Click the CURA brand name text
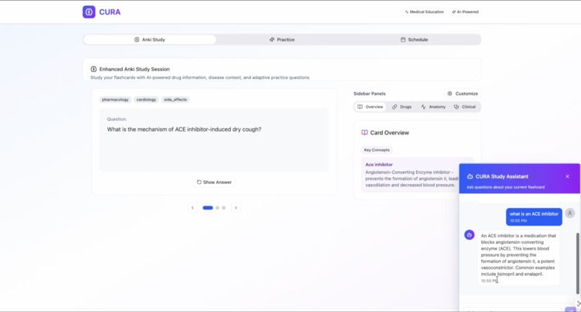This screenshot has width=581, height=312. pyautogui.click(x=110, y=12)
